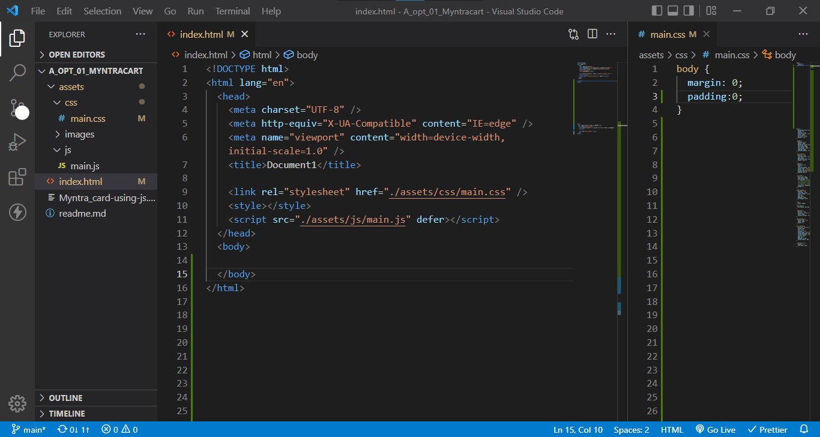
Task: Open readme.md in the file tree
Action: 96,213
